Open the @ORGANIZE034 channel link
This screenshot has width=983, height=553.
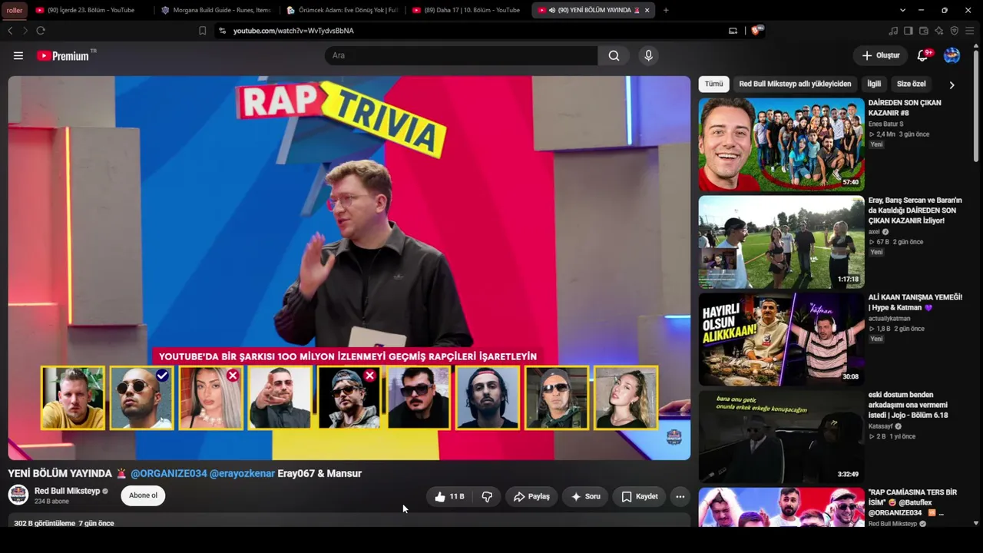[169, 473]
